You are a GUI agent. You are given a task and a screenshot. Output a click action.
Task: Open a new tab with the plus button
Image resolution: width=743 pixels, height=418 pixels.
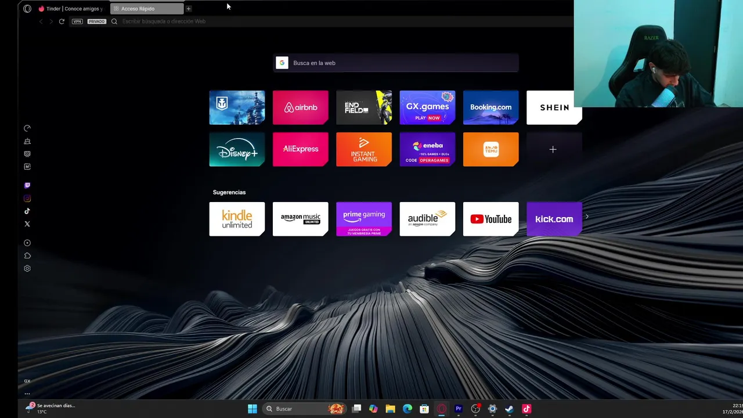[189, 9]
